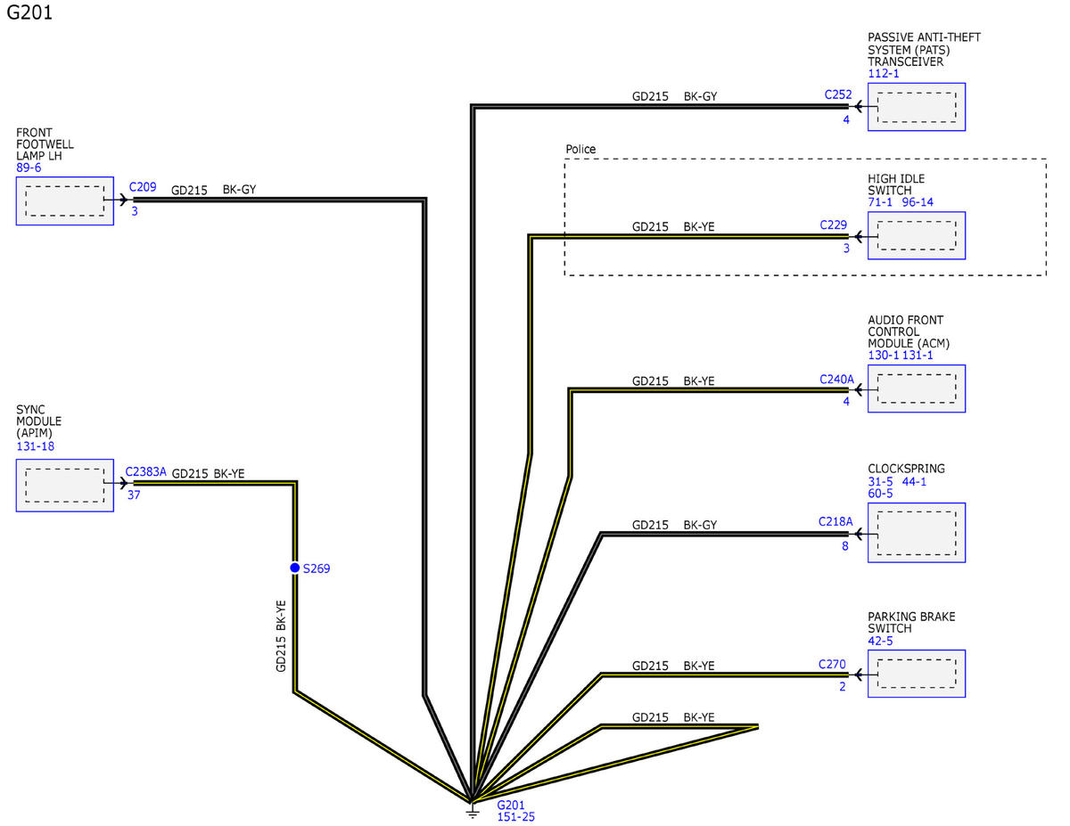Click the ground symbol at G201
The image size is (1070, 826).
click(473, 809)
